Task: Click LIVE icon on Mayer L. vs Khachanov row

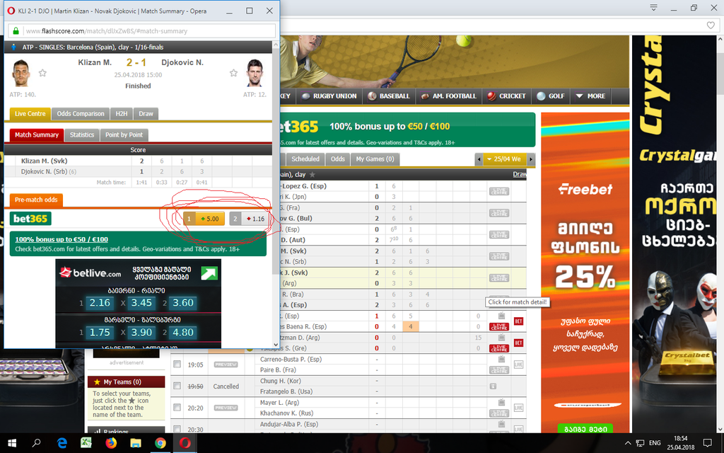Action: [518, 408]
